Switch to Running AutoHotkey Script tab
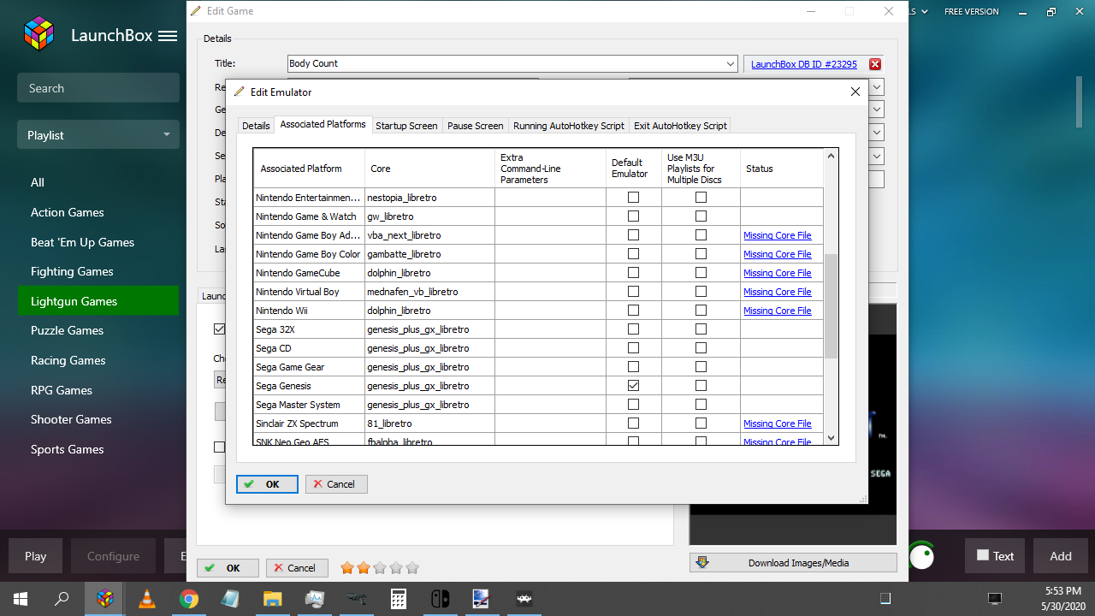Viewport: 1095px width, 616px height. [569, 126]
